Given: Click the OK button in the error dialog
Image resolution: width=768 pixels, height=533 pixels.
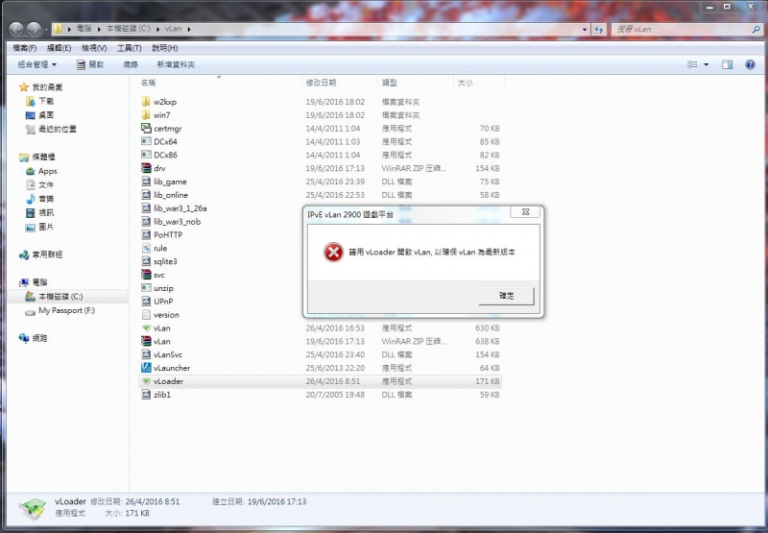Looking at the screenshot, I should [x=506, y=296].
